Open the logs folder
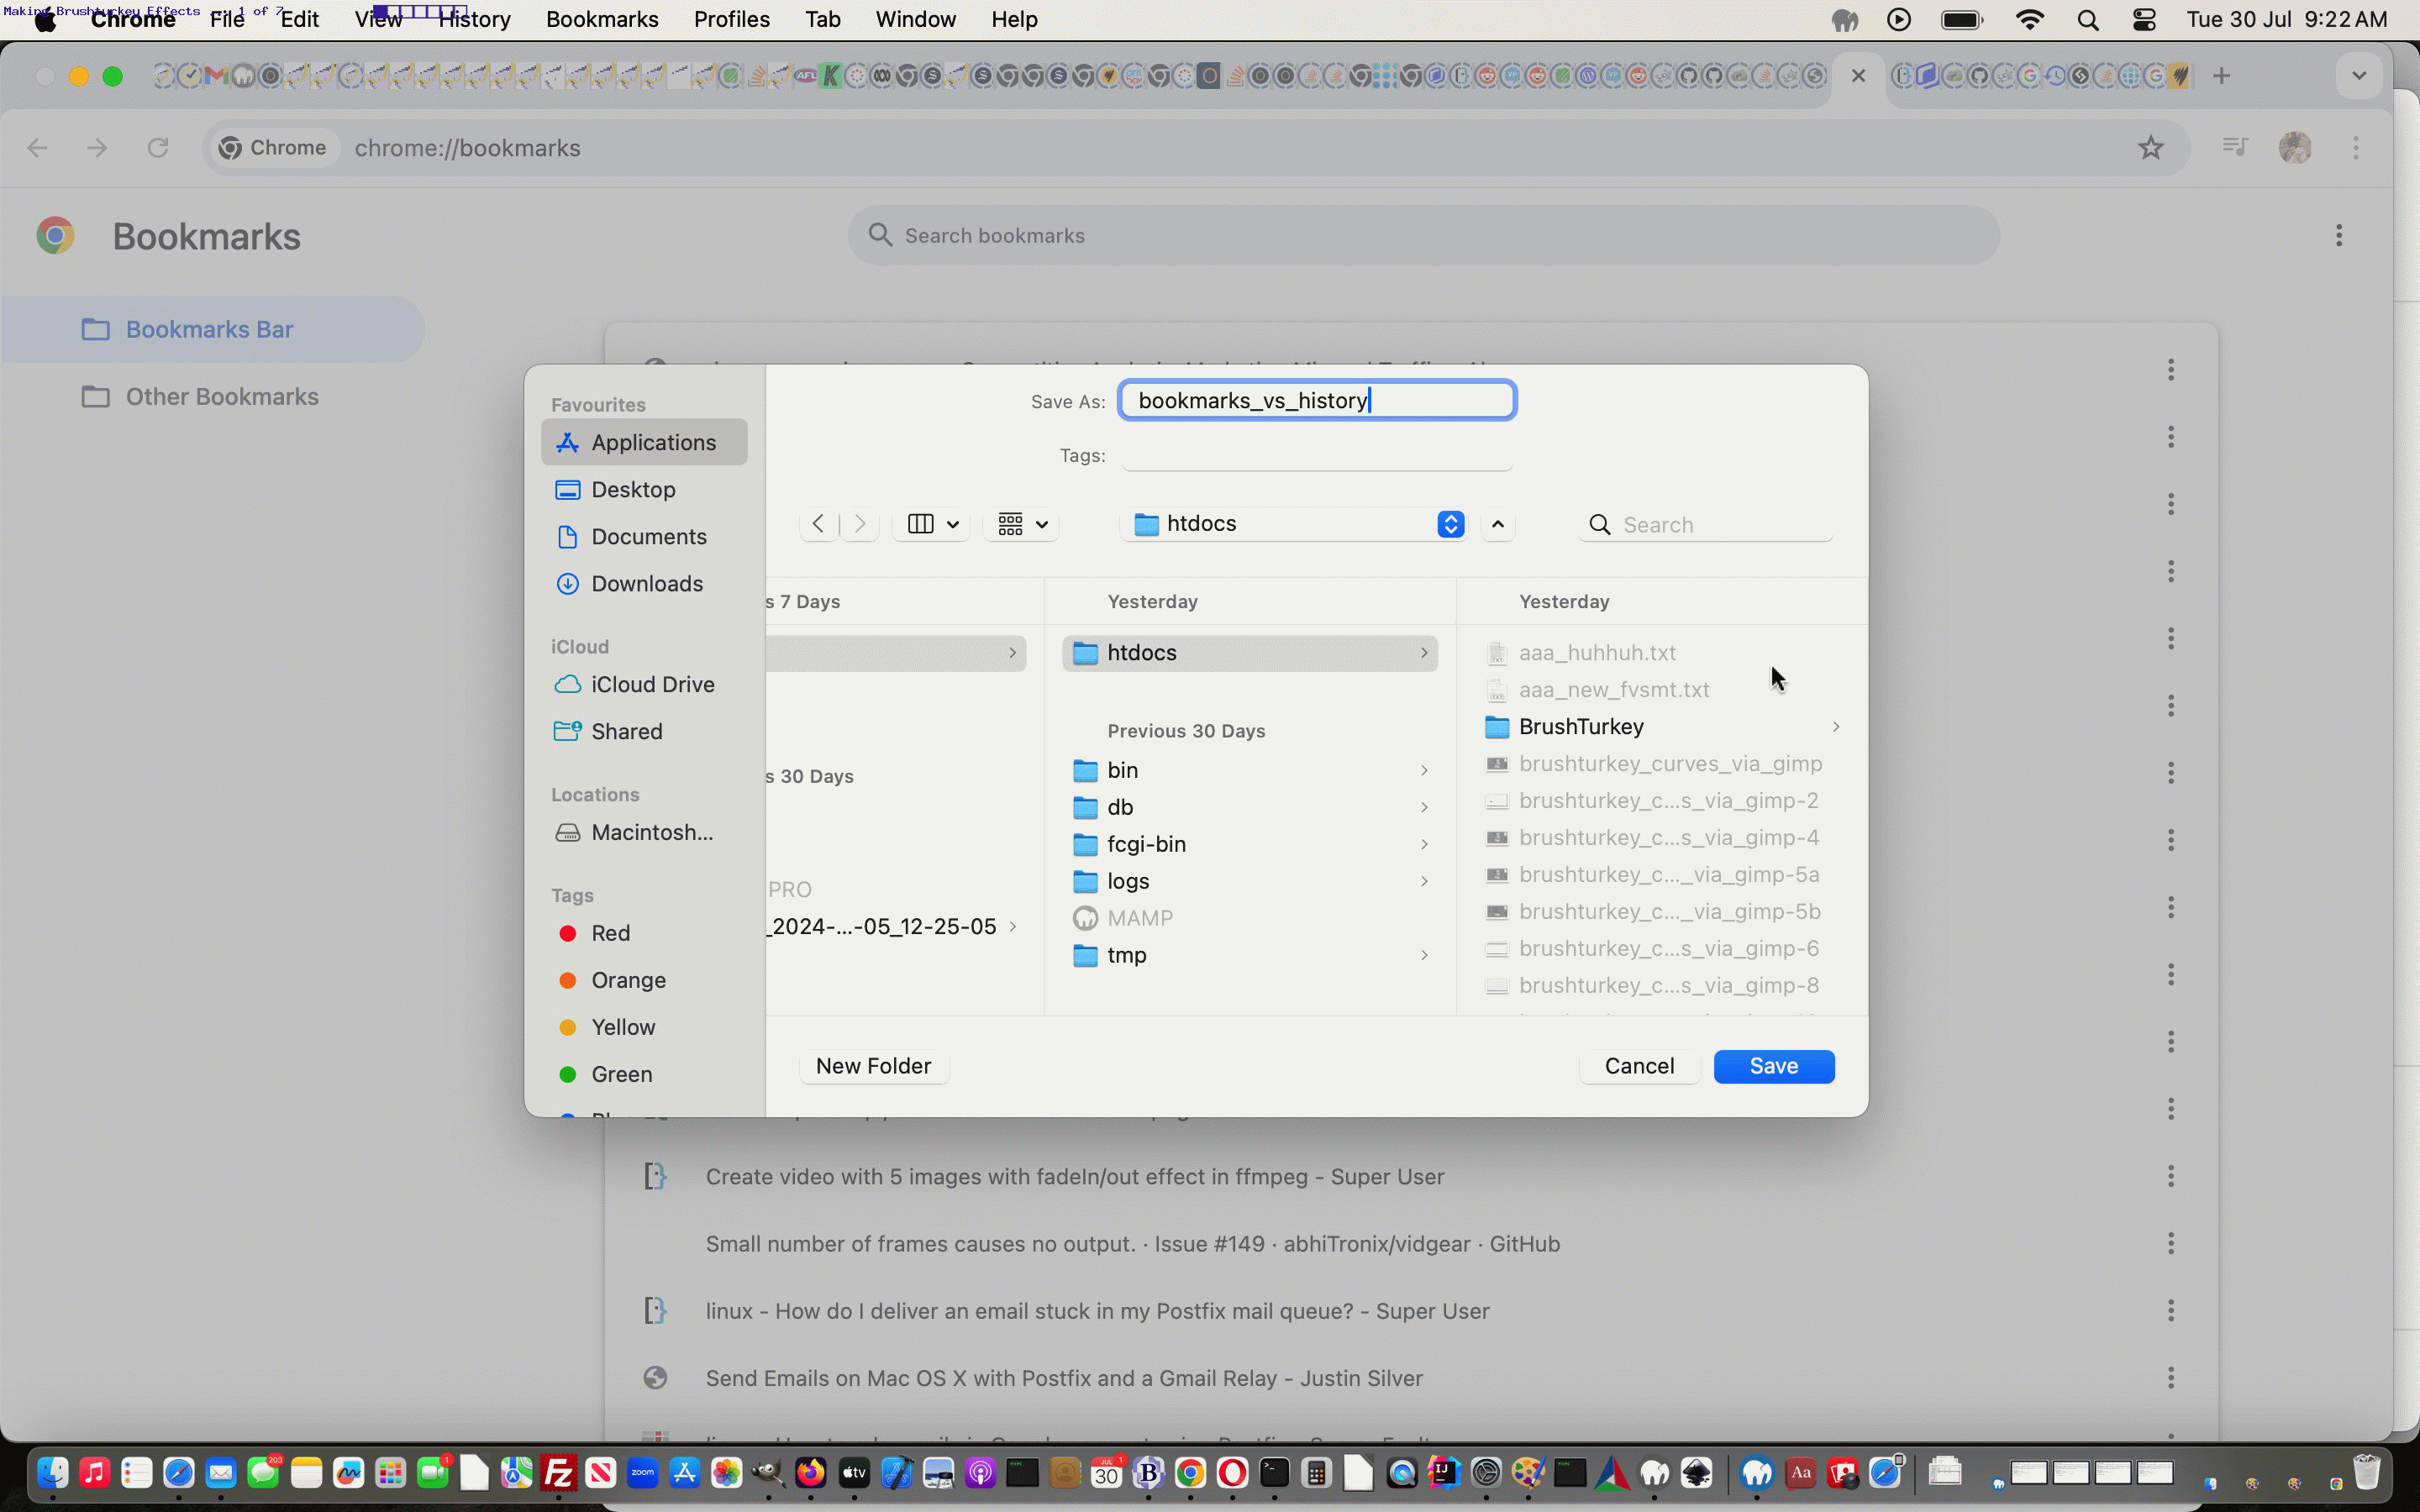The height and width of the screenshot is (1512, 2420). click(x=1250, y=881)
